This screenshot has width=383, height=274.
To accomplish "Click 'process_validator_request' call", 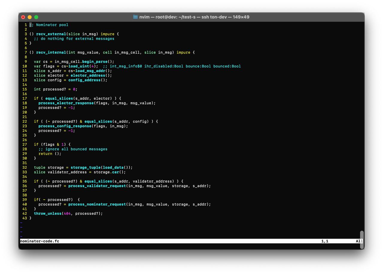I will point(97,186).
